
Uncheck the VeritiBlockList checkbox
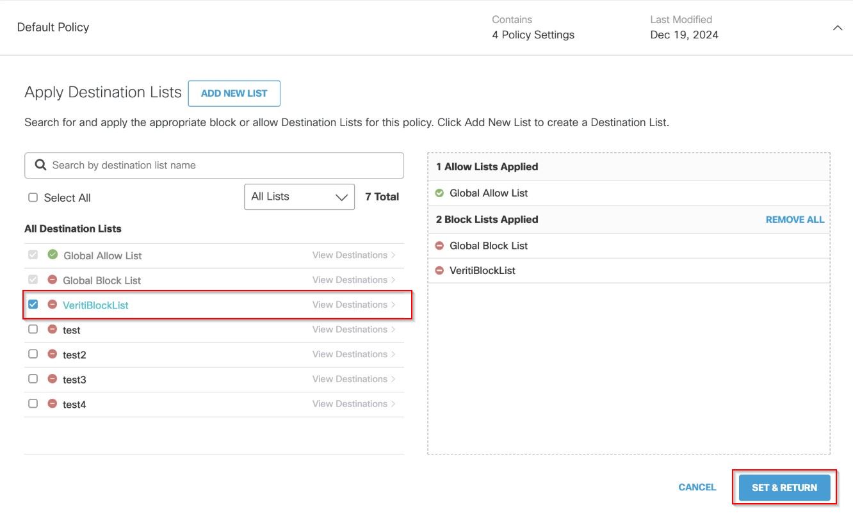[33, 305]
